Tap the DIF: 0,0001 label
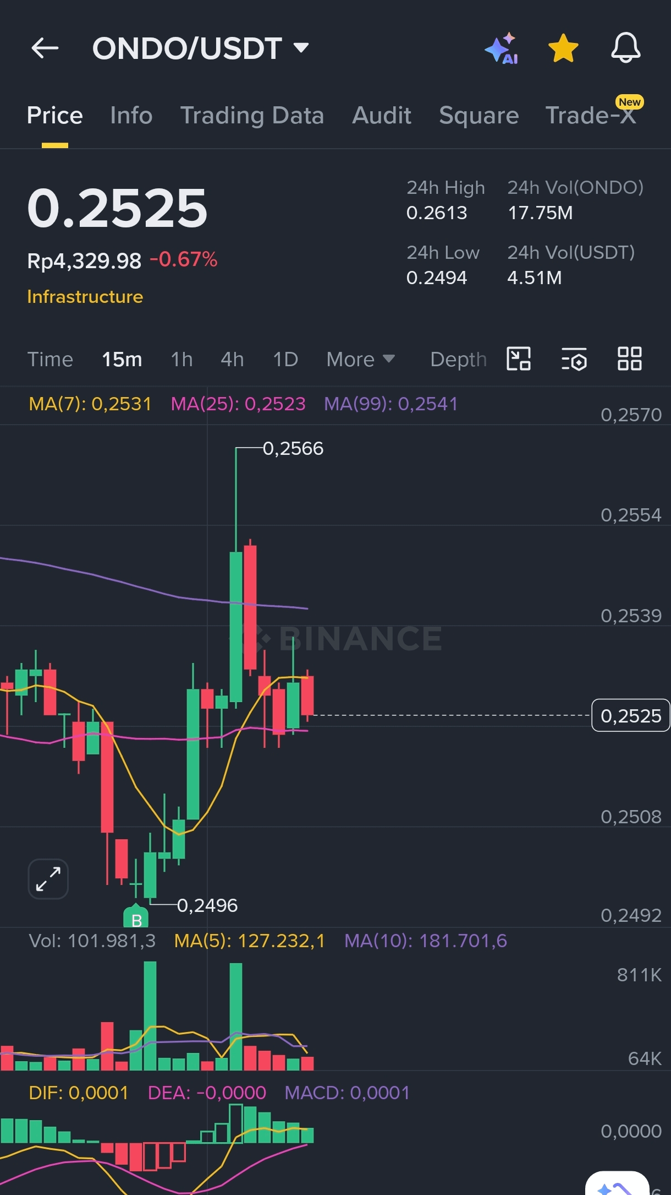671x1195 pixels. (x=79, y=1093)
